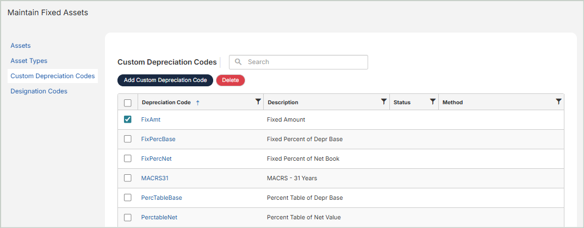The height and width of the screenshot is (228, 584).
Task: Open filter for Method column
Action: pos(558,102)
